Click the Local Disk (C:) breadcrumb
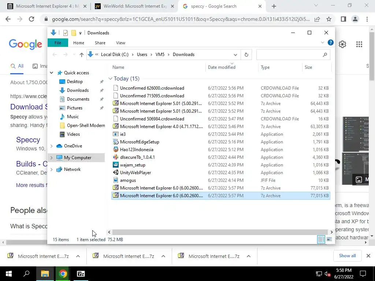 (x=115, y=55)
